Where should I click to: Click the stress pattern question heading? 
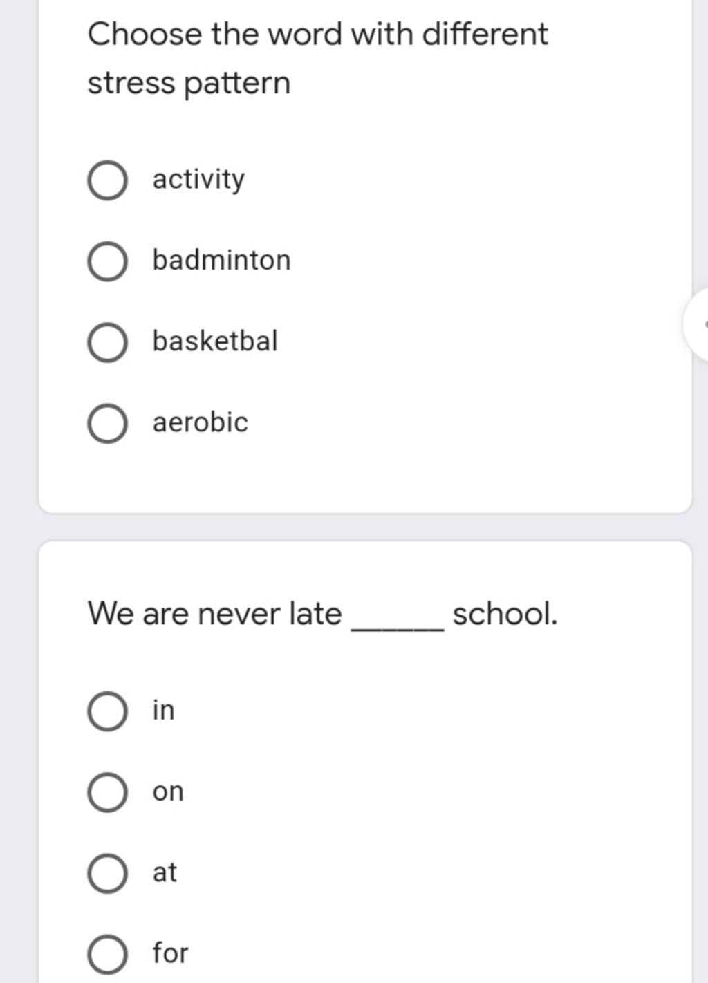(x=317, y=58)
